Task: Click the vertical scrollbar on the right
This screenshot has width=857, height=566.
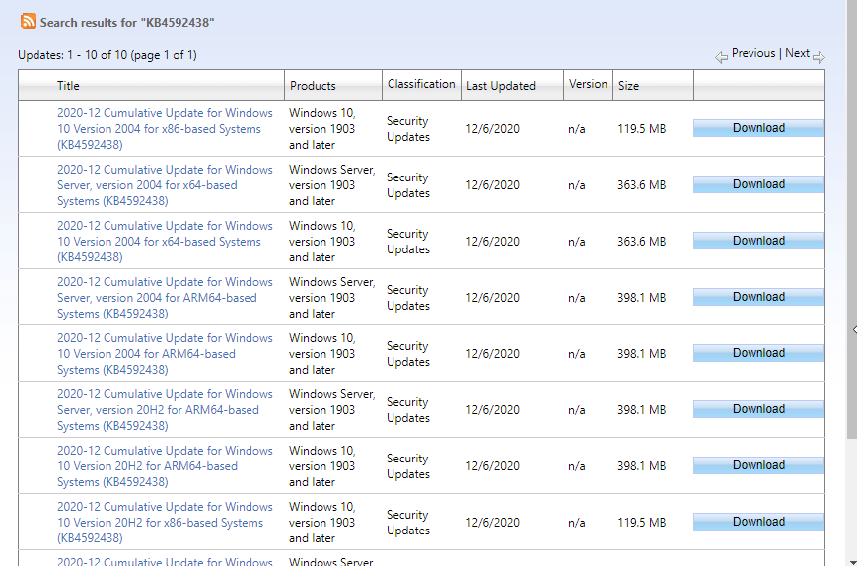Action: (x=851, y=197)
